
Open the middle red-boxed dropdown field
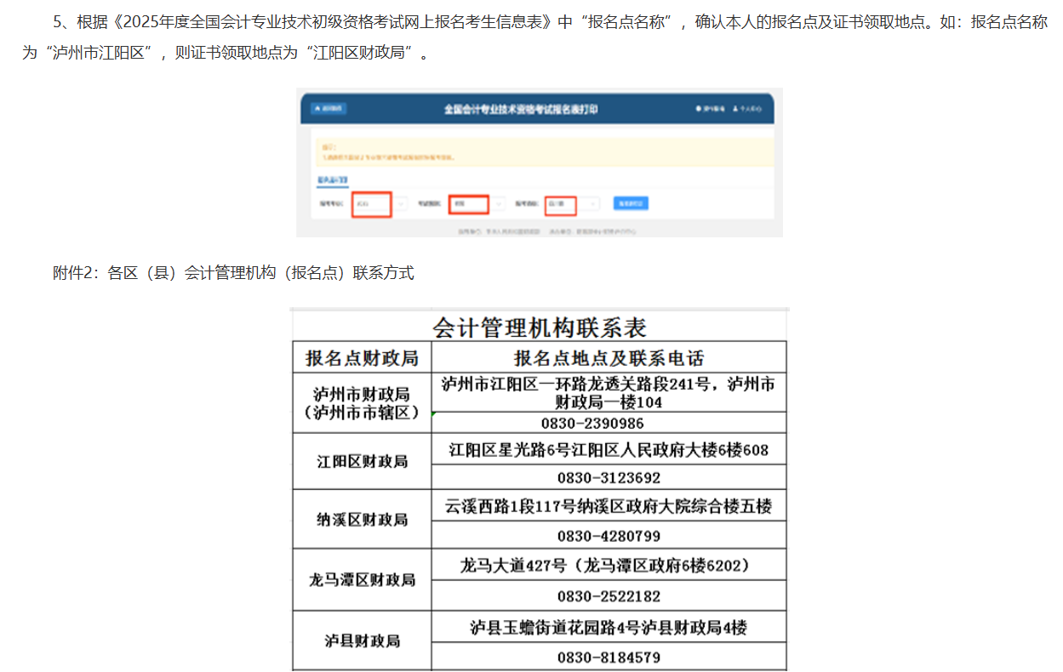[468, 204]
